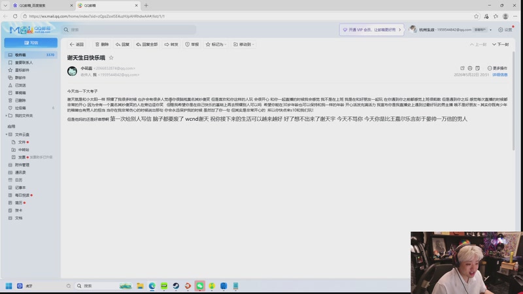Print the email using the printer icon

pyautogui.click(x=469, y=68)
